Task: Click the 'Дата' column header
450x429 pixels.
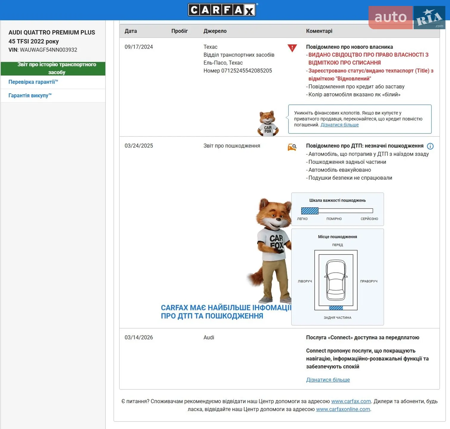Action: [x=131, y=31]
